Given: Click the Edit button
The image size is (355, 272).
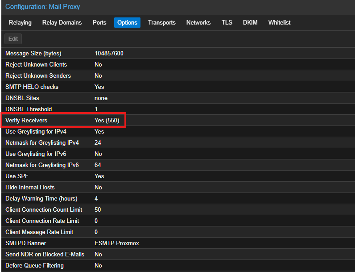Looking at the screenshot, I should 13,39.
